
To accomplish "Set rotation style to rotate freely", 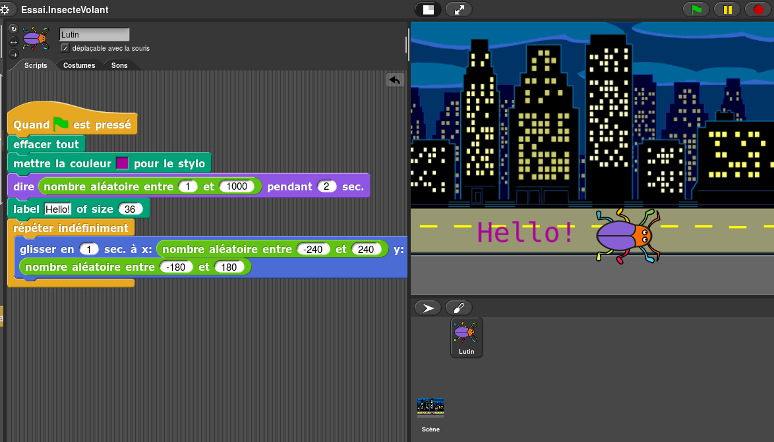I will coord(13,29).
